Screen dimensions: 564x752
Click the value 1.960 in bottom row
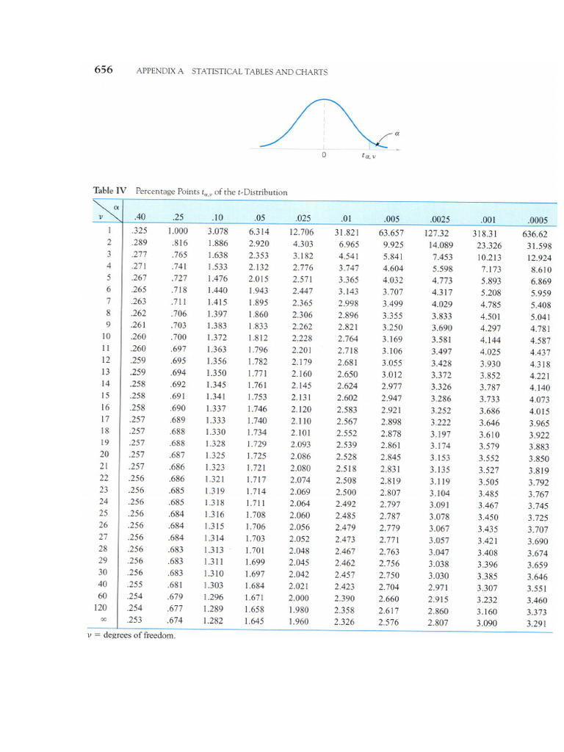pos(299,621)
